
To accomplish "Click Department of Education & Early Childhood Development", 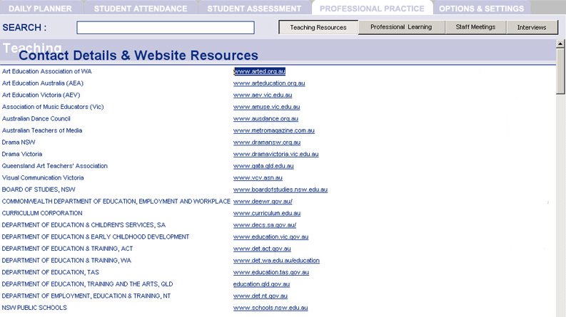I will (96, 237).
